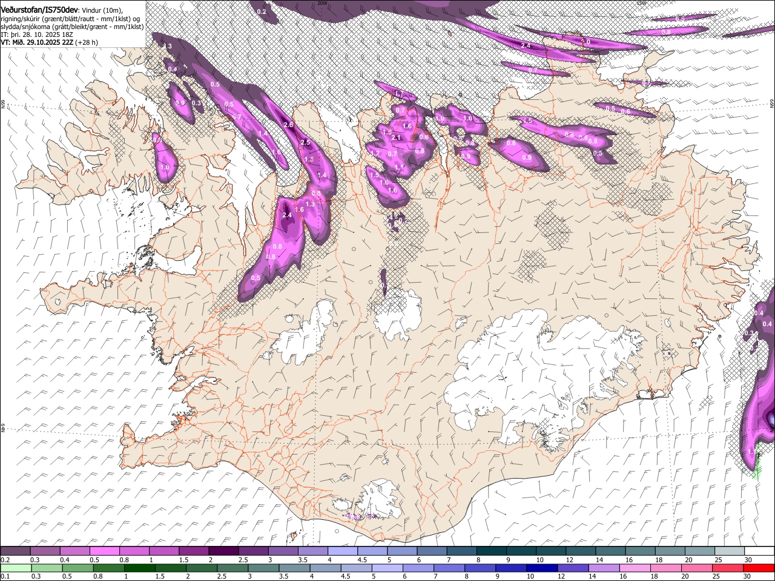Screen dimensions: 775x581
Task: Click the 30 label on the snow scale
Action: (x=748, y=560)
